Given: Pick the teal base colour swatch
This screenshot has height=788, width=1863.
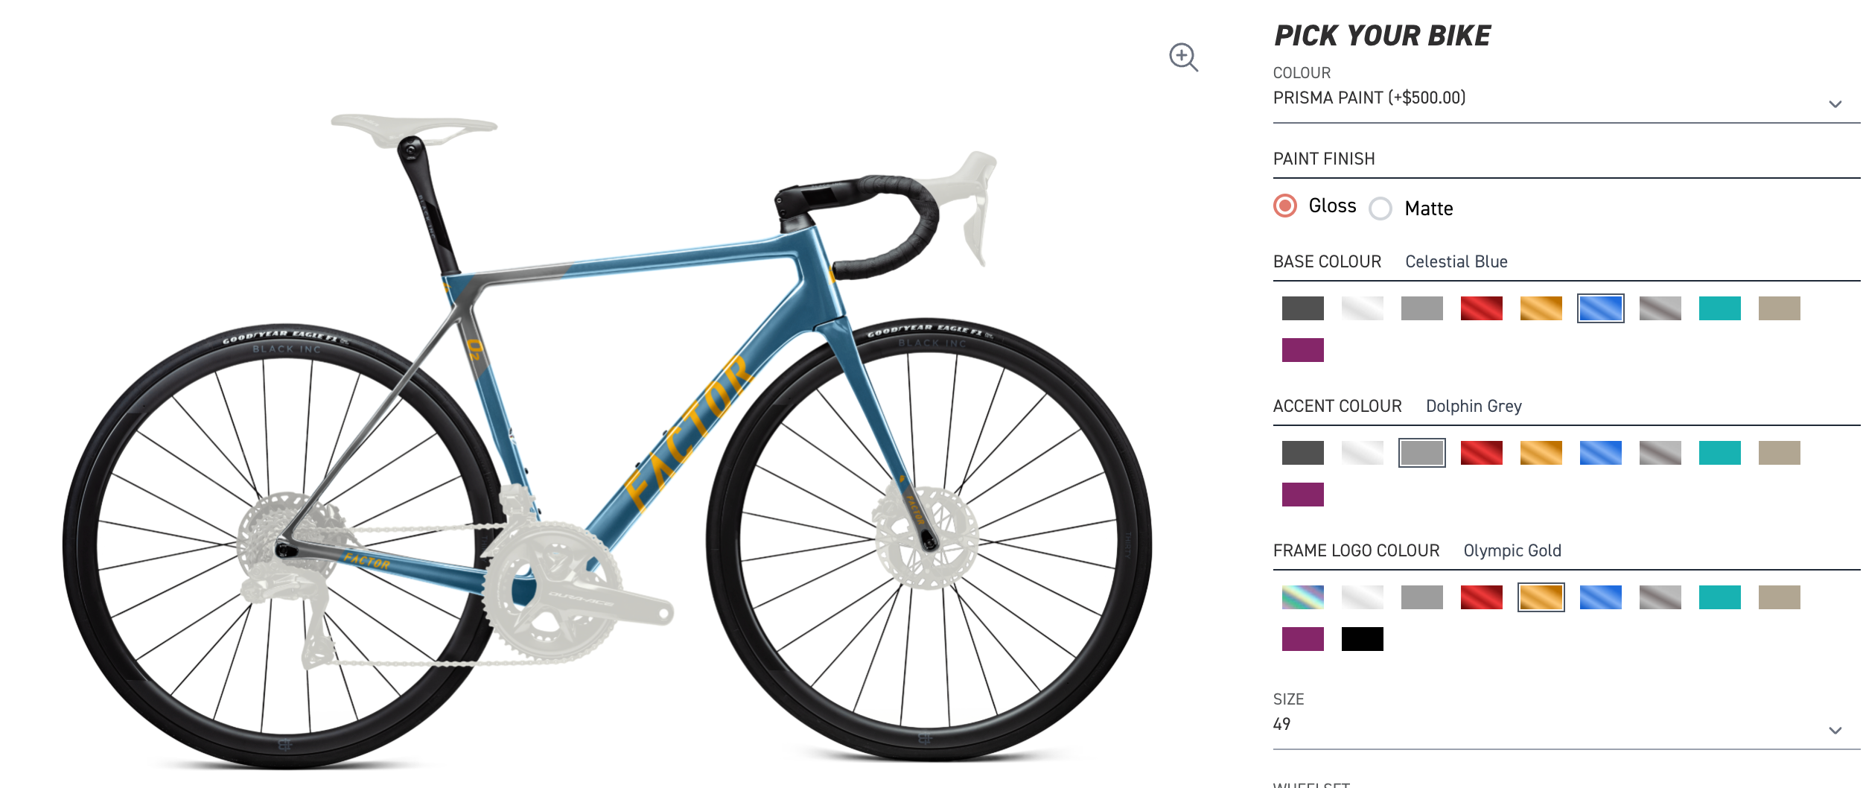Looking at the screenshot, I should 1719,308.
